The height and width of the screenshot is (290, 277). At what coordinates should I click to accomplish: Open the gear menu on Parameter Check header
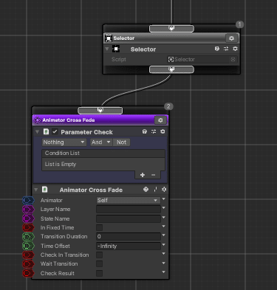click(163, 131)
